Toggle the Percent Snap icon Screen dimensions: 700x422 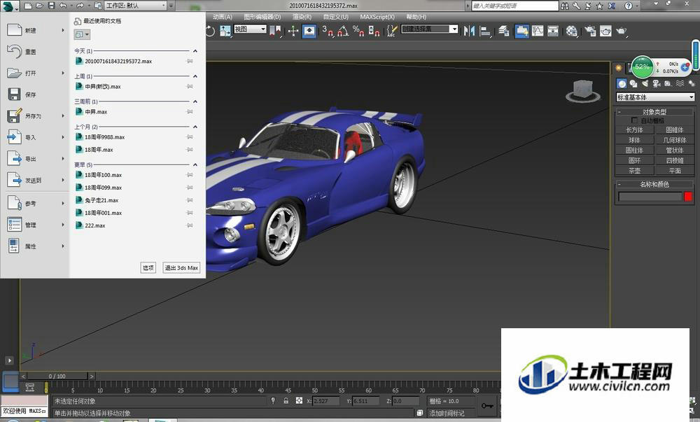tap(358, 31)
